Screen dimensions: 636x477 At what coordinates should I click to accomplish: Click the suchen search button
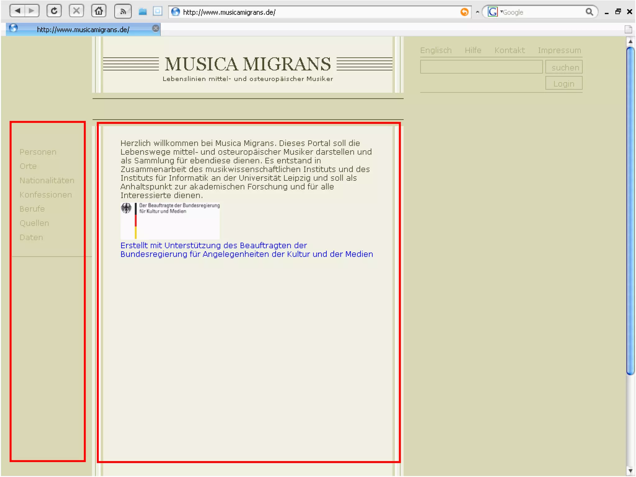564,67
